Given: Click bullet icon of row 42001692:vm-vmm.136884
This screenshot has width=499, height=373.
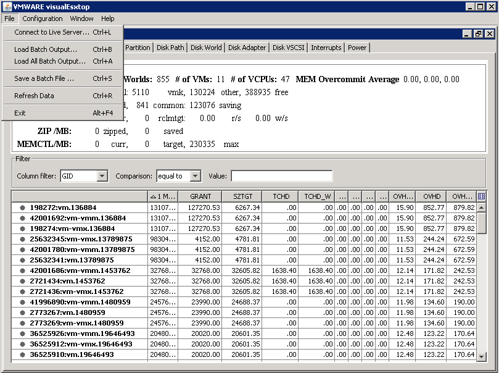Looking at the screenshot, I should click(x=22, y=218).
